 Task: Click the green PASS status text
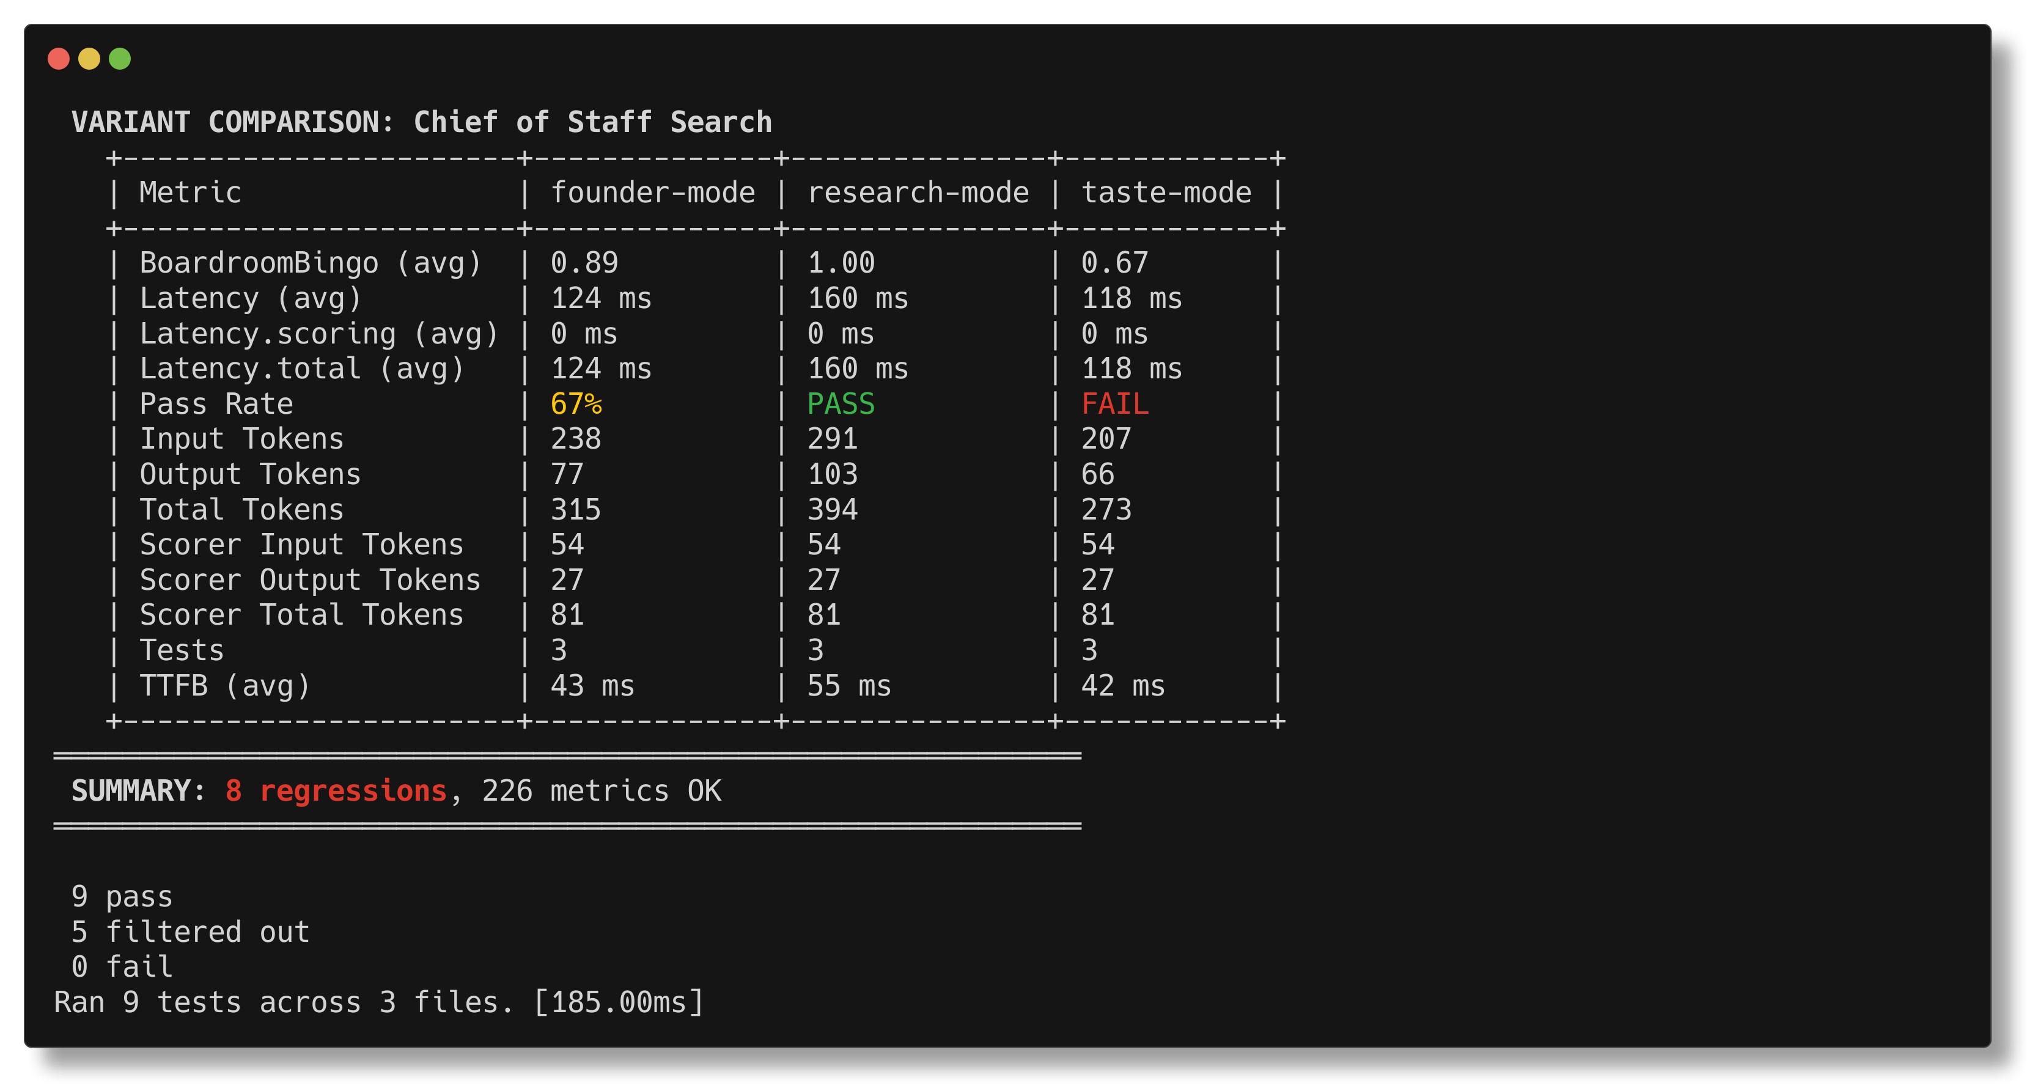pyautogui.click(x=841, y=403)
